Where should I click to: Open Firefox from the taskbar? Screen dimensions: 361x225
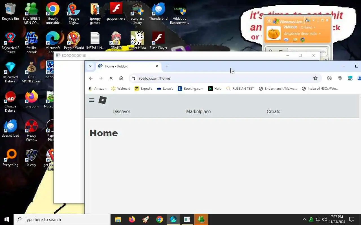[x=132, y=219]
